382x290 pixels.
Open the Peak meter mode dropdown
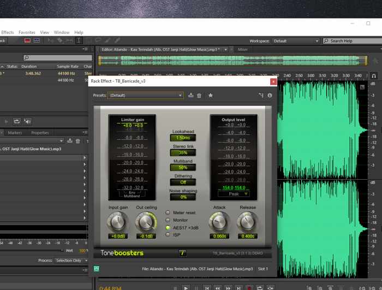tap(234, 194)
